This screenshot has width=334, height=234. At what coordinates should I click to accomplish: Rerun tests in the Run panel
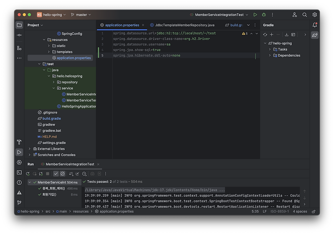click(28, 174)
